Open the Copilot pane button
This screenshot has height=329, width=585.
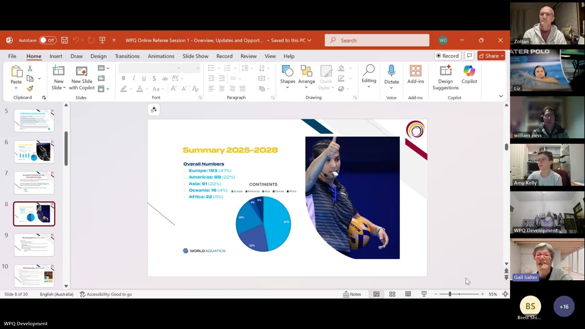point(469,74)
